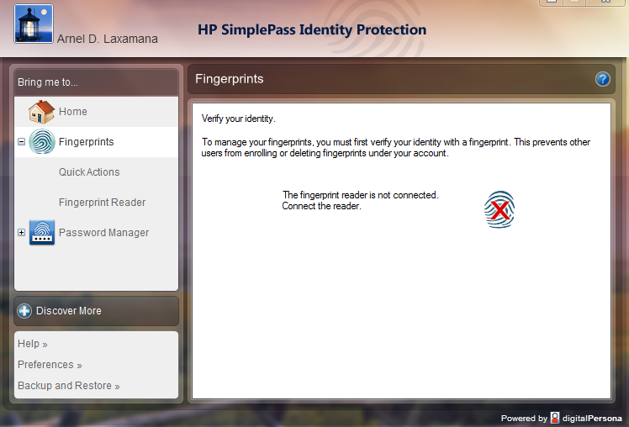The image size is (629, 427).
Task: Open the Password Manager label
Action: [103, 233]
